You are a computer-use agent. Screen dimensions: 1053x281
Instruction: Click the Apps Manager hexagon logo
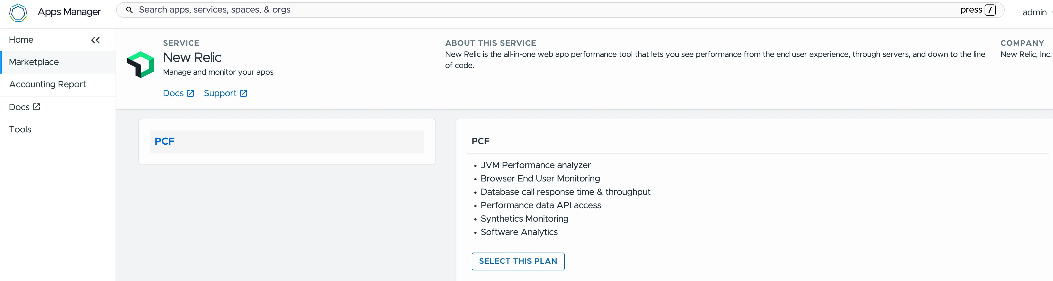18,12
